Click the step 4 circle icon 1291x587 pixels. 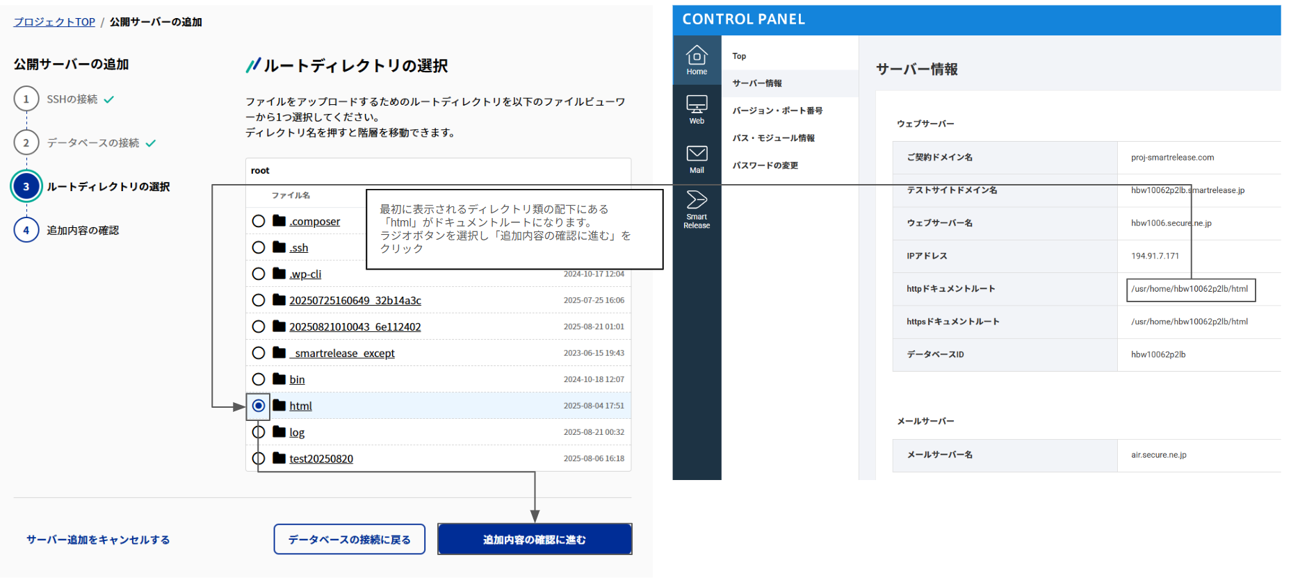[x=26, y=230]
